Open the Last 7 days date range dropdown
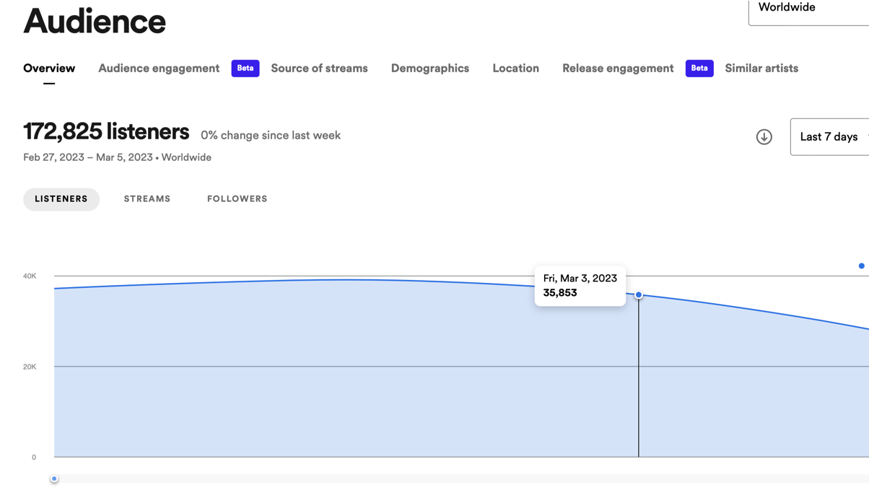Screen dimensions: 869x490 830,137
